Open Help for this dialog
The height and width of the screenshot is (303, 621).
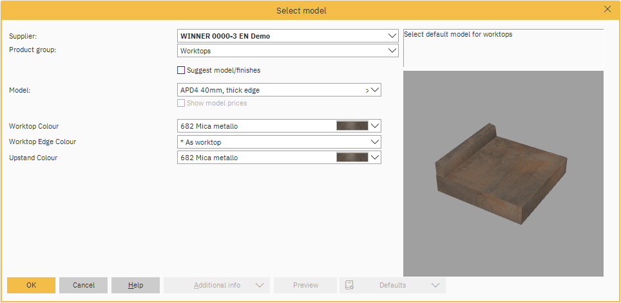[135, 285]
